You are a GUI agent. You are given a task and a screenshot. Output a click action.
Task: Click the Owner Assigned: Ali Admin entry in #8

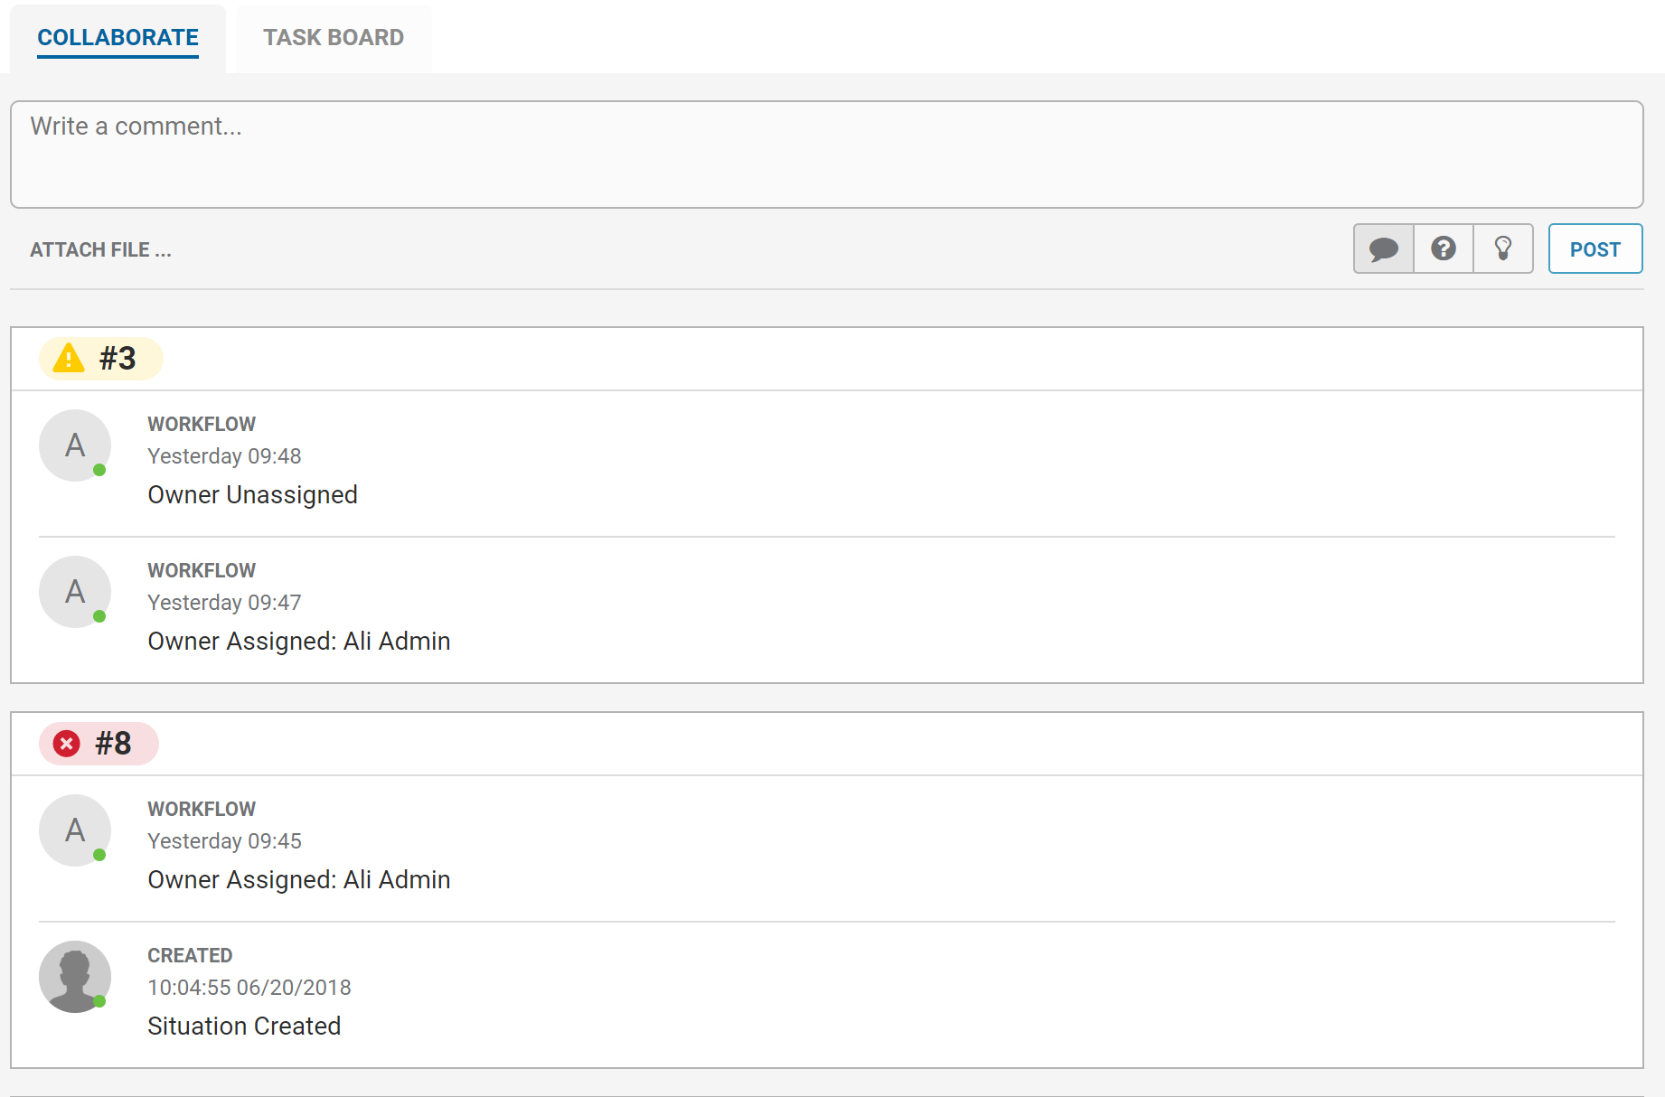click(x=298, y=880)
